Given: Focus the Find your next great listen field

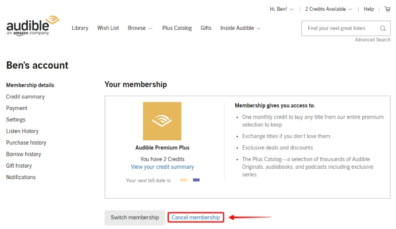Looking at the screenshot, I should [x=341, y=28].
